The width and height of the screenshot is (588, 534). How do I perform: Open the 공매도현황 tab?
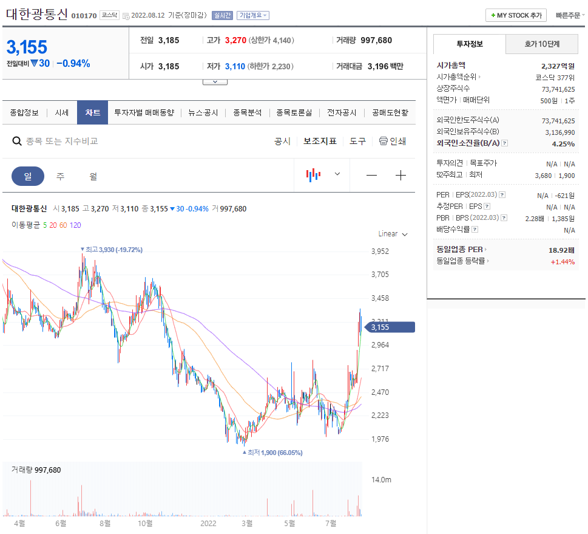390,112
